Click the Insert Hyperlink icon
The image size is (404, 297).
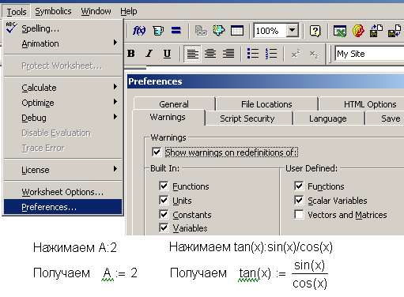pyautogui.click(x=201, y=31)
